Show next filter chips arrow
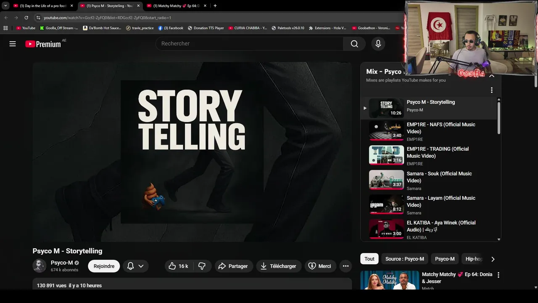 pos(493,259)
